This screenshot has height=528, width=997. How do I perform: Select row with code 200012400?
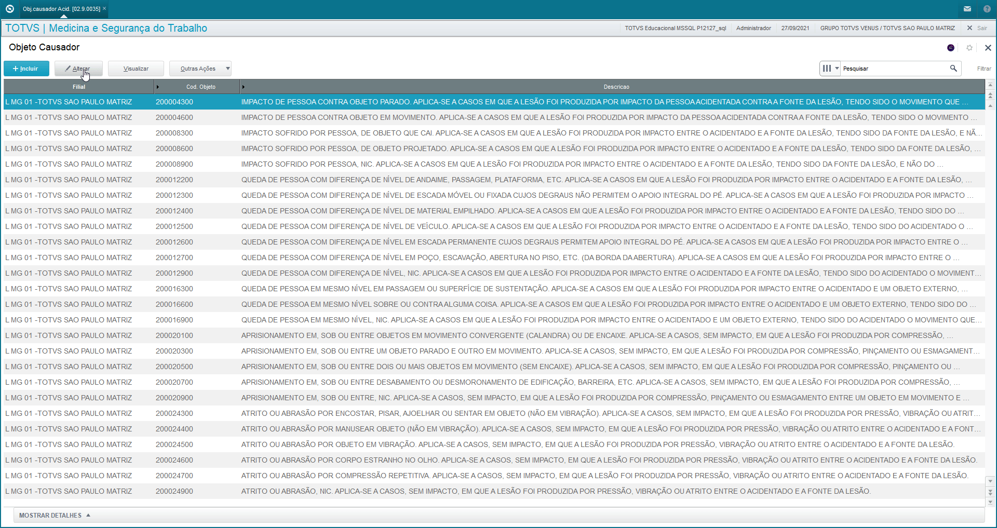point(494,211)
